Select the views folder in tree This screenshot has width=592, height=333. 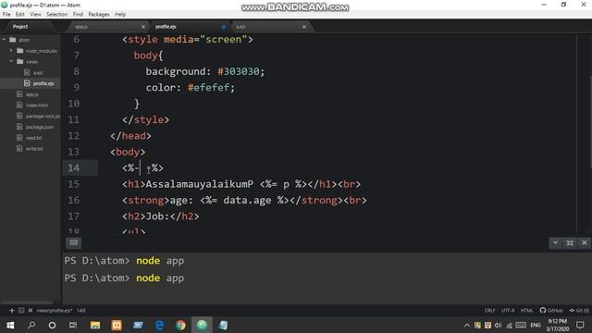pyautogui.click(x=31, y=61)
